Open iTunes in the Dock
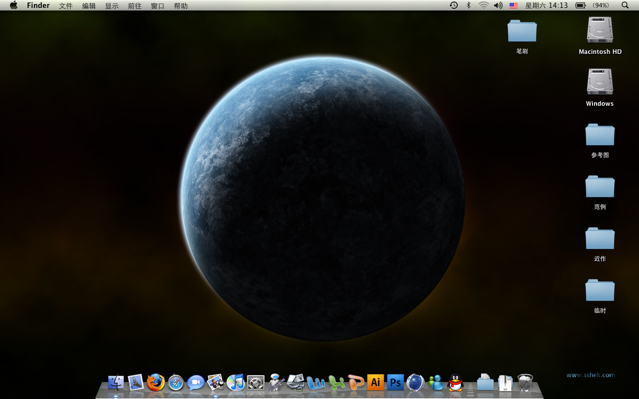 pos(236,383)
